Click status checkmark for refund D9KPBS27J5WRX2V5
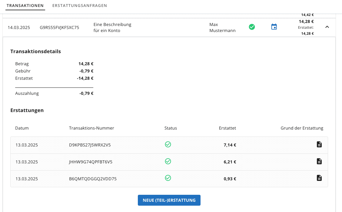Screen dimensions: 342x212 [x=168, y=145]
